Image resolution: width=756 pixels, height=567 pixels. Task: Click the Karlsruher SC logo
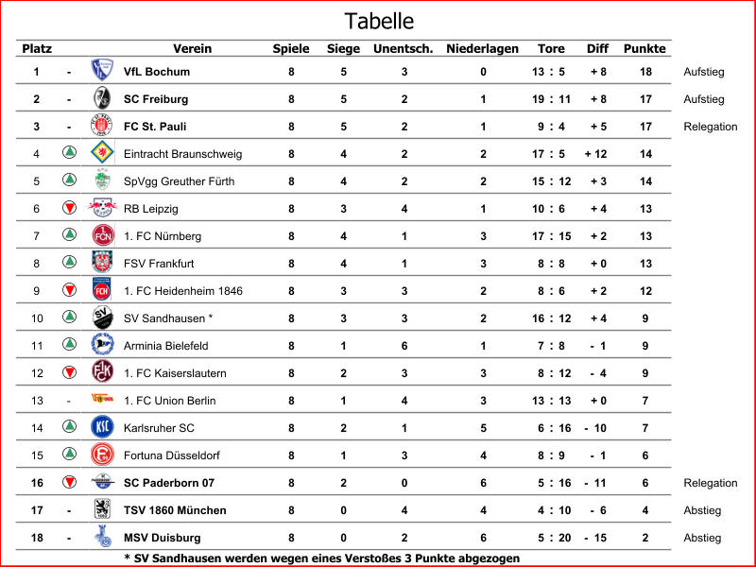coord(102,427)
